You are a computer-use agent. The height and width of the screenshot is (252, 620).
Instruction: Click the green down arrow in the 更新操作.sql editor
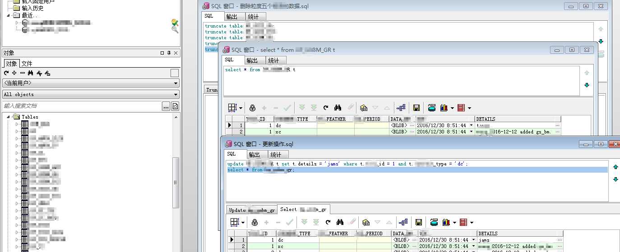pyautogui.click(x=615, y=179)
